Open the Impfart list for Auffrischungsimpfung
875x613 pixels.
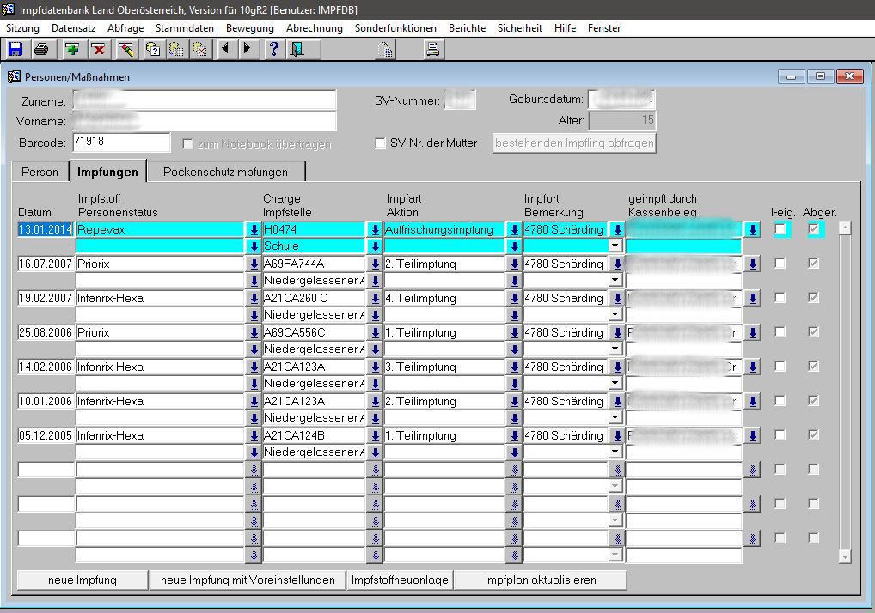pyautogui.click(x=514, y=230)
